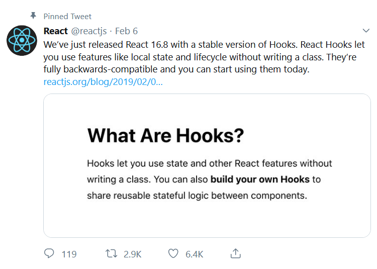
Task: Click the 119 replies count
Action: click(x=69, y=254)
